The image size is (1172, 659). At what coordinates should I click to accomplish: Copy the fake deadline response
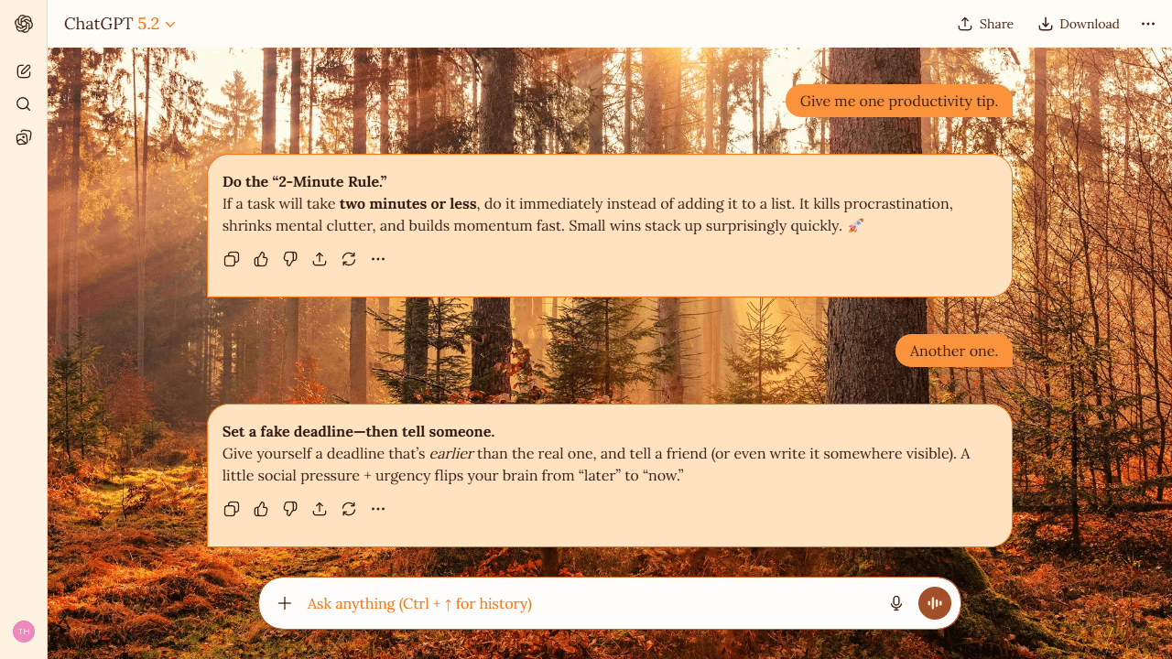click(x=232, y=509)
